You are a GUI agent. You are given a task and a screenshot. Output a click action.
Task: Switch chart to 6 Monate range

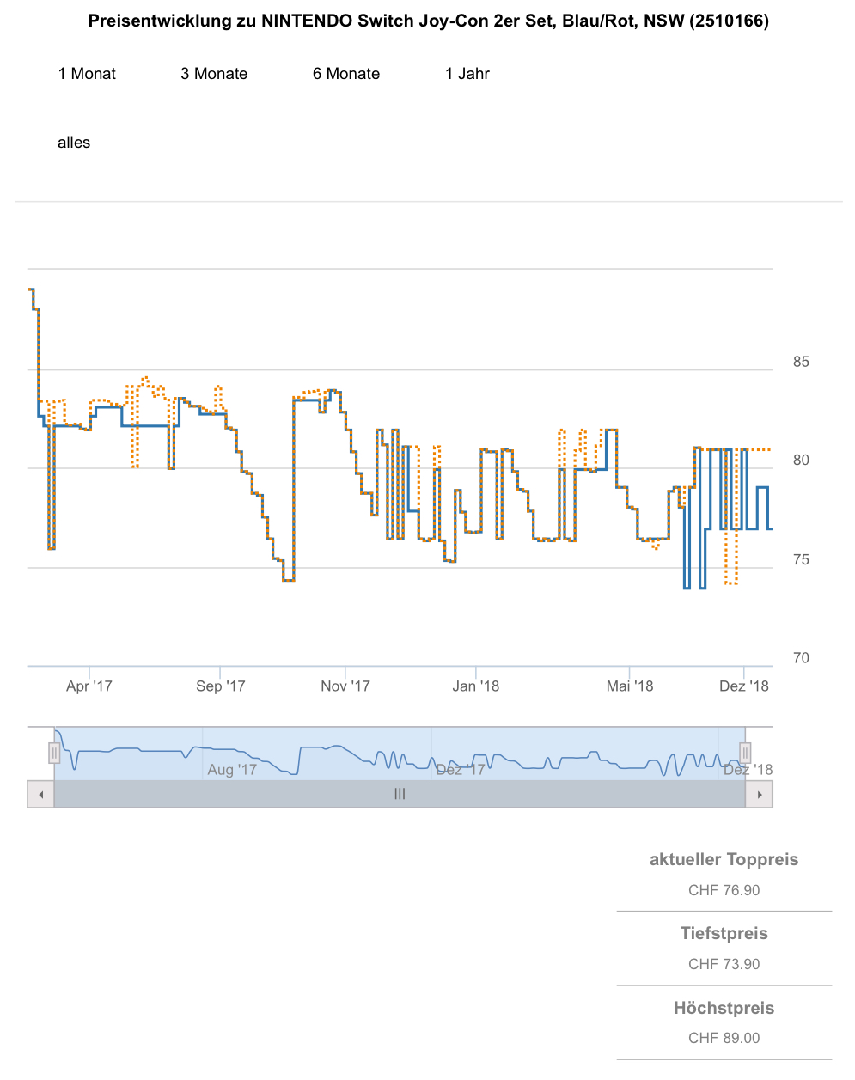[x=346, y=74]
